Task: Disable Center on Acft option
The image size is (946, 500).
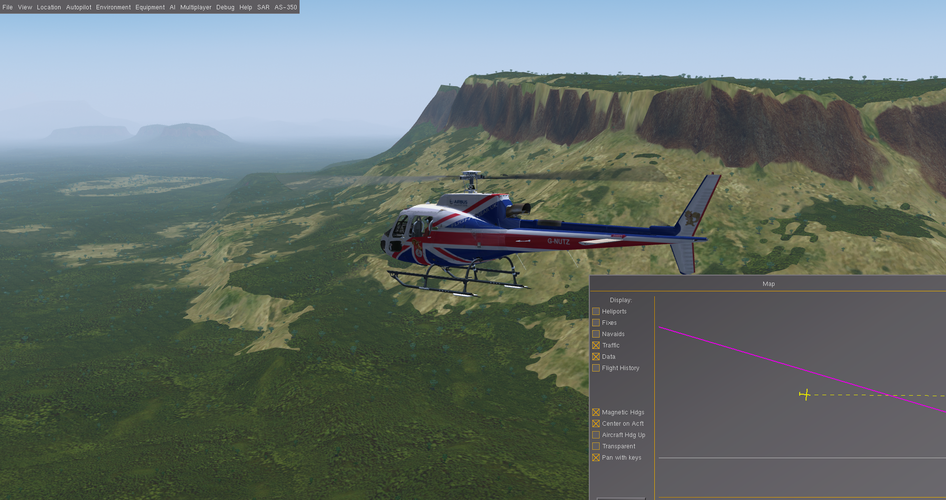Action: [x=596, y=424]
